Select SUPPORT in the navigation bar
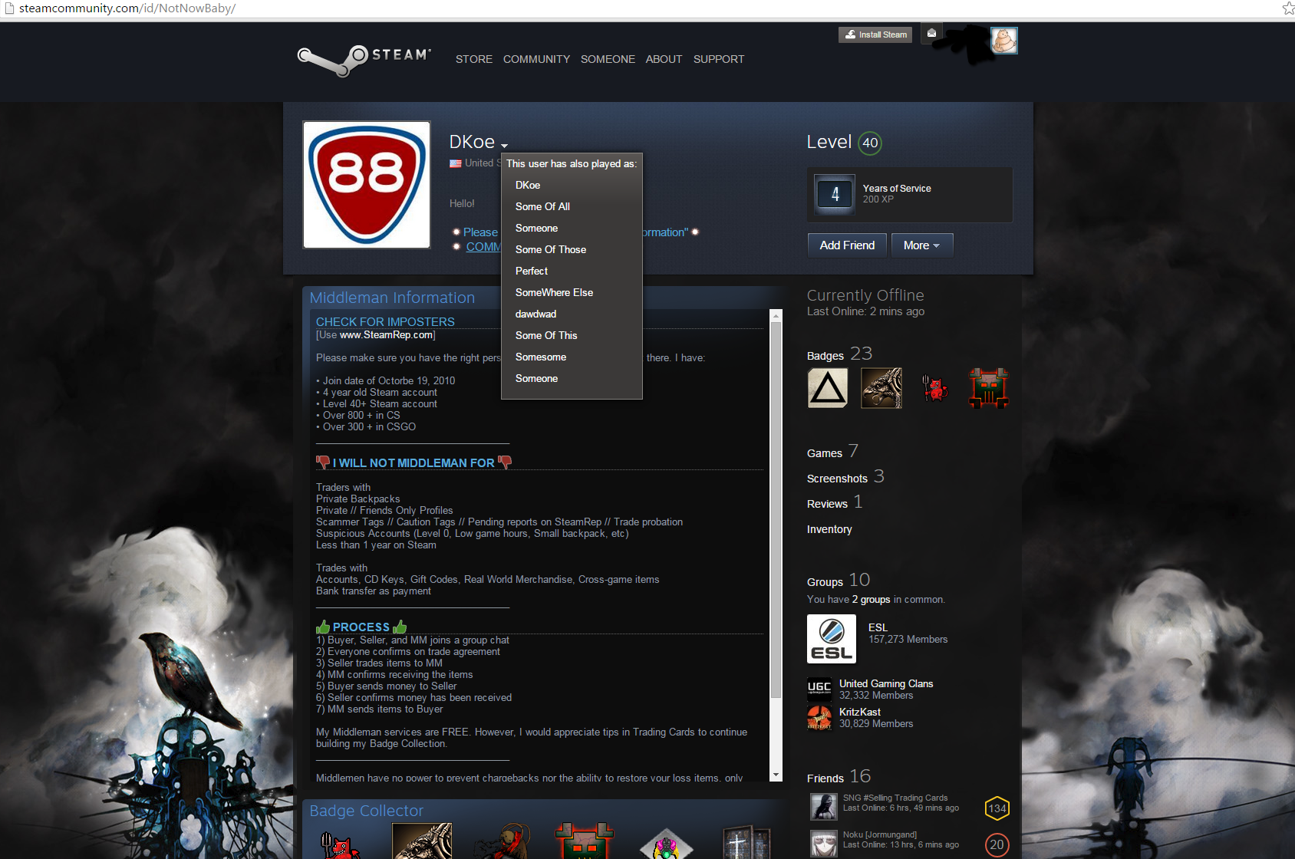This screenshot has width=1295, height=859. click(718, 59)
